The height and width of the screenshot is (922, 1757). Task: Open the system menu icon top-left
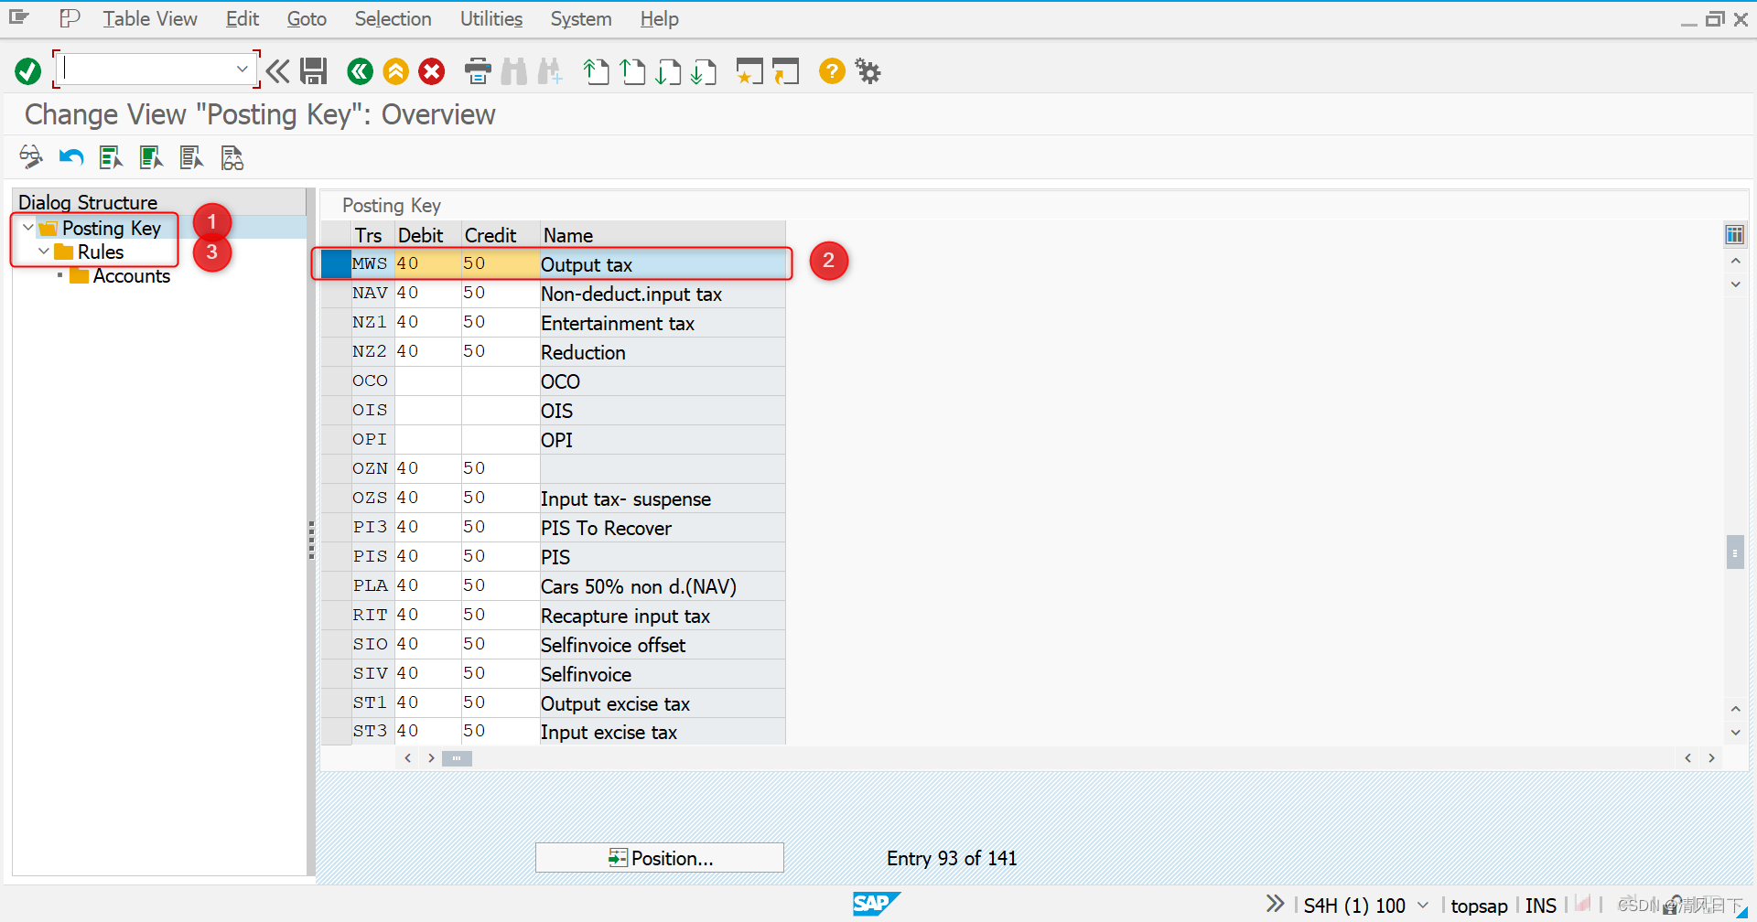click(18, 17)
